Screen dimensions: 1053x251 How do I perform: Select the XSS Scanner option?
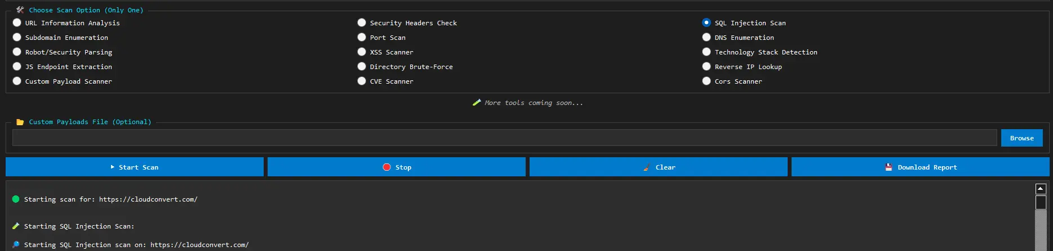tap(362, 52)
